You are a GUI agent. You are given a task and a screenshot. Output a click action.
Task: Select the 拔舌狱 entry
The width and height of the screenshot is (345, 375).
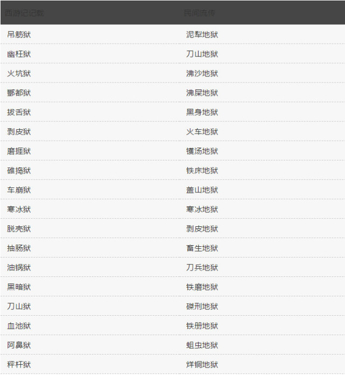[19, 113]
